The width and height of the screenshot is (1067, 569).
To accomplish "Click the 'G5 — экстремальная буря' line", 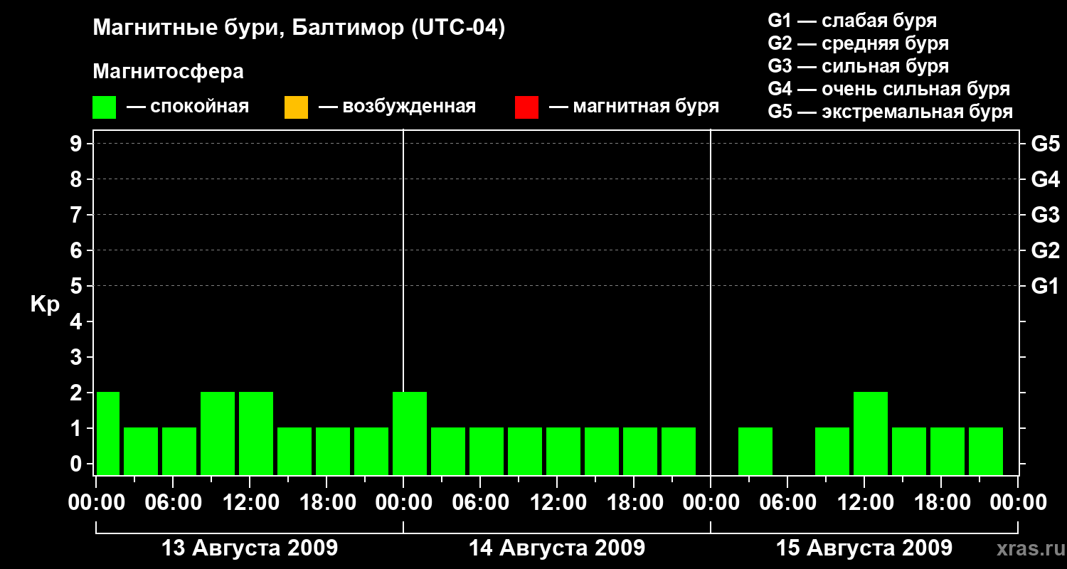I will click(x=890, y=112).
